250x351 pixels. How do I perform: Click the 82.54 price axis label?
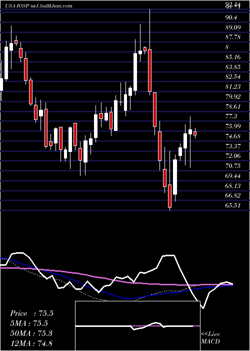coord(233,77)
